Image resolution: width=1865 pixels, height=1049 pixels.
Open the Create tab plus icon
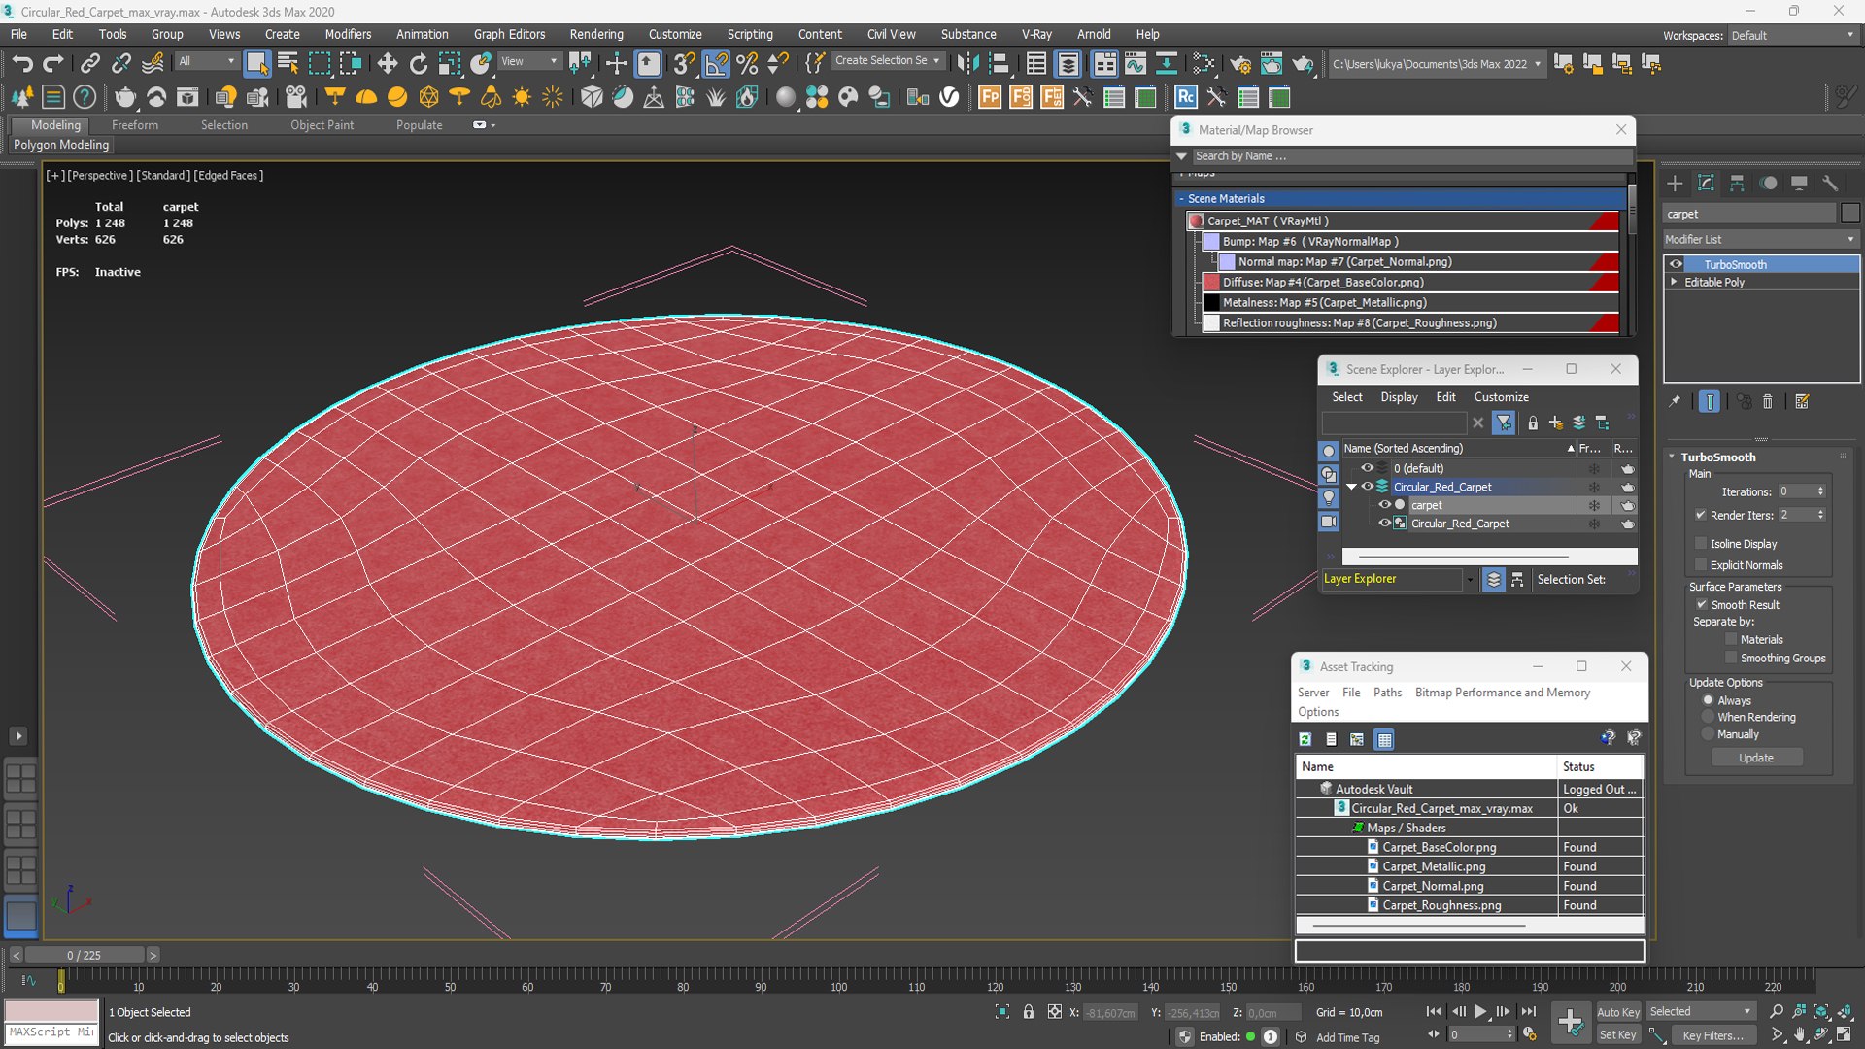pyautogui.click(x=1675, y=184)
